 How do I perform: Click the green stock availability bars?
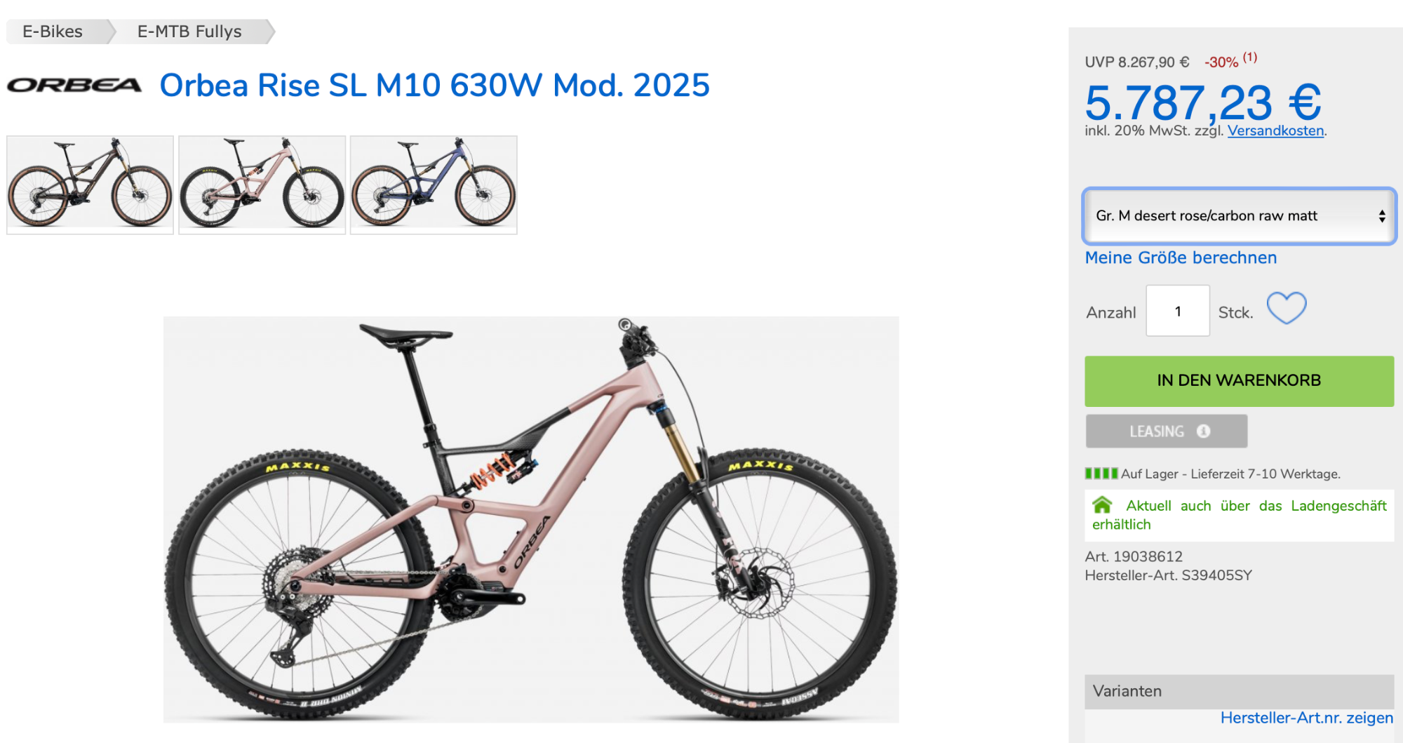[1101, 474]
